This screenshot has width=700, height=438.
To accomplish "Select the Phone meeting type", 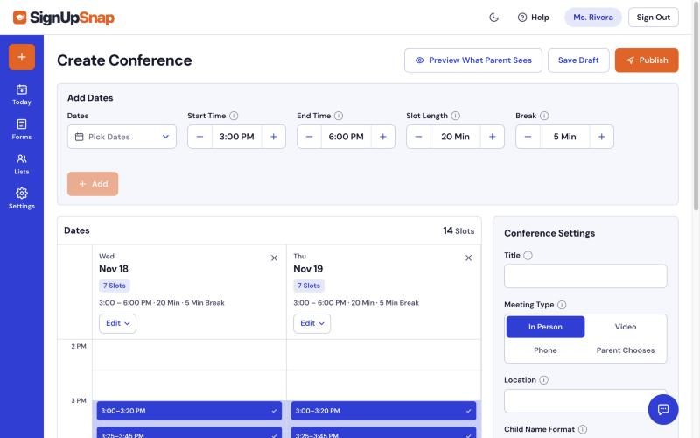I will pyautogui.click(x=545, y=350).
